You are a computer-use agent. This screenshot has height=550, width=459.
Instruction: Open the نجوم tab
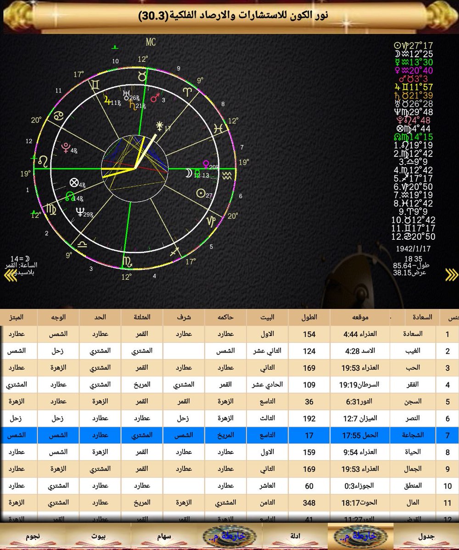[x=33, y=536]
